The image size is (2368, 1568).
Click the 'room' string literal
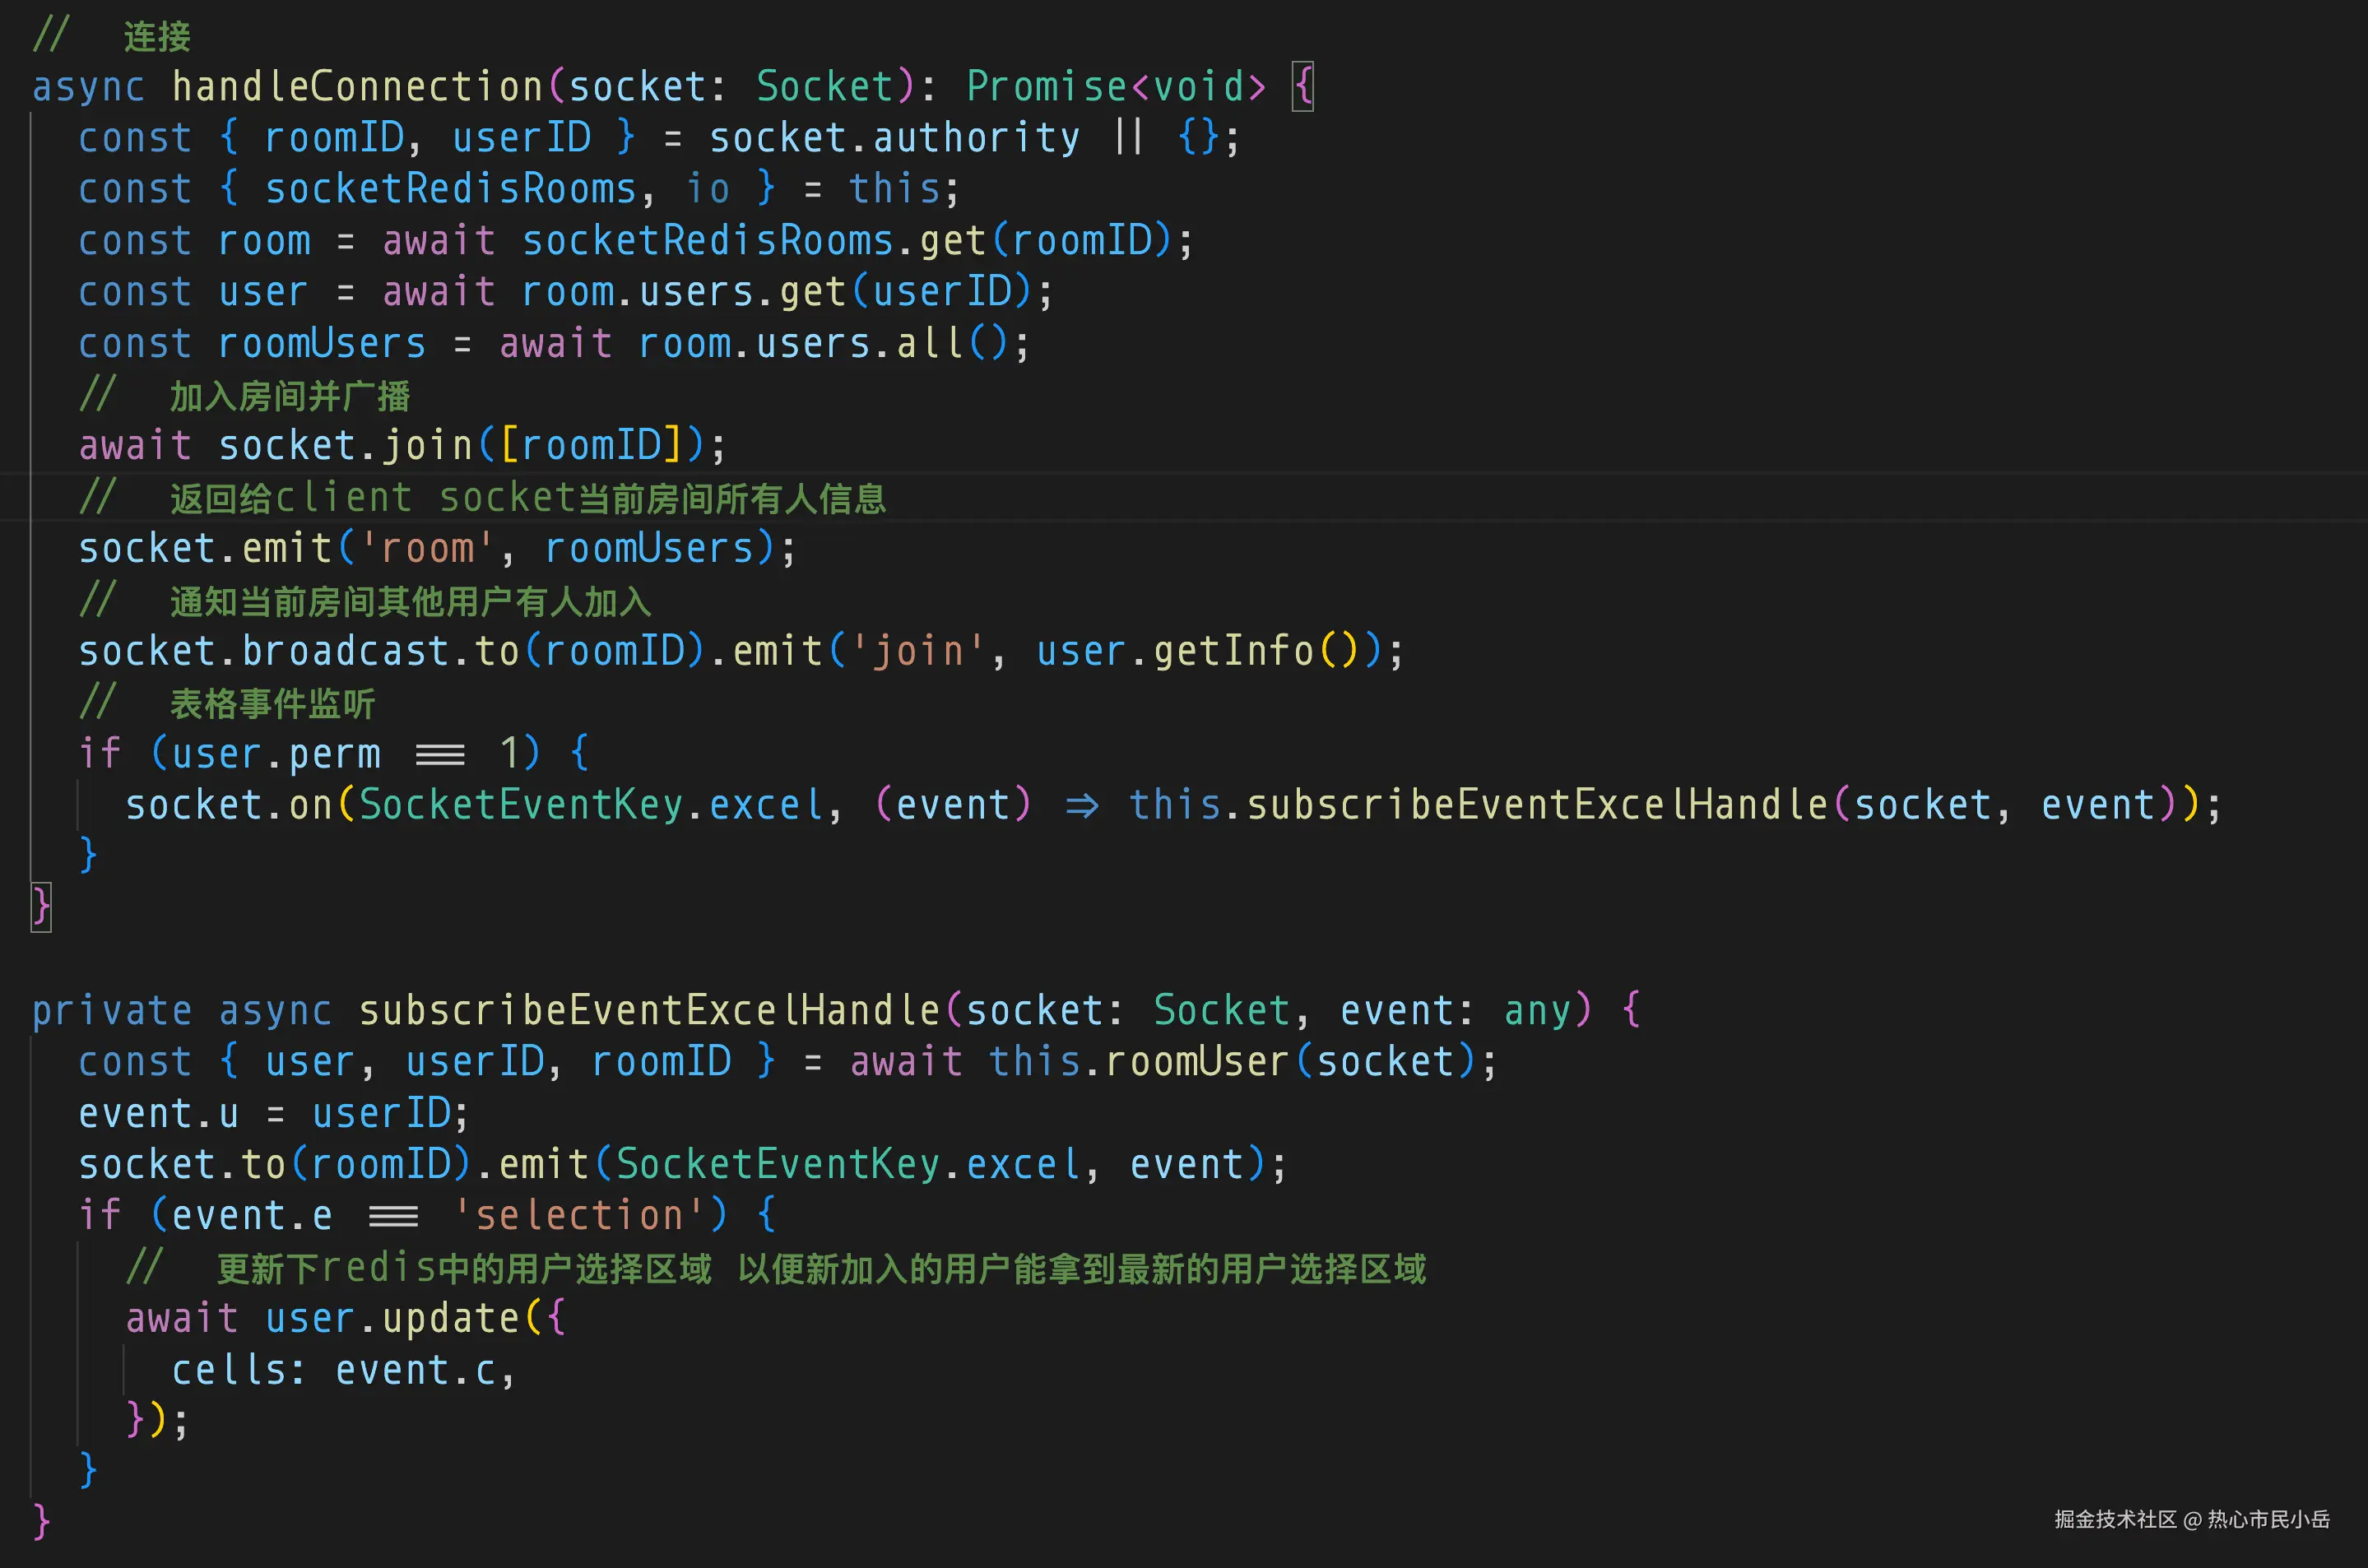[427, 548]
